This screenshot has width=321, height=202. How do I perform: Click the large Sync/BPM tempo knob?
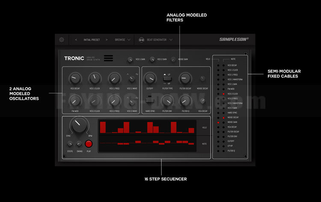tap(79, 124)
